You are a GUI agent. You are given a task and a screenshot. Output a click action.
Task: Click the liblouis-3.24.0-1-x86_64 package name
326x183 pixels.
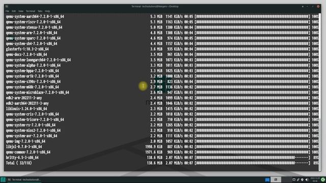point(26,109)
